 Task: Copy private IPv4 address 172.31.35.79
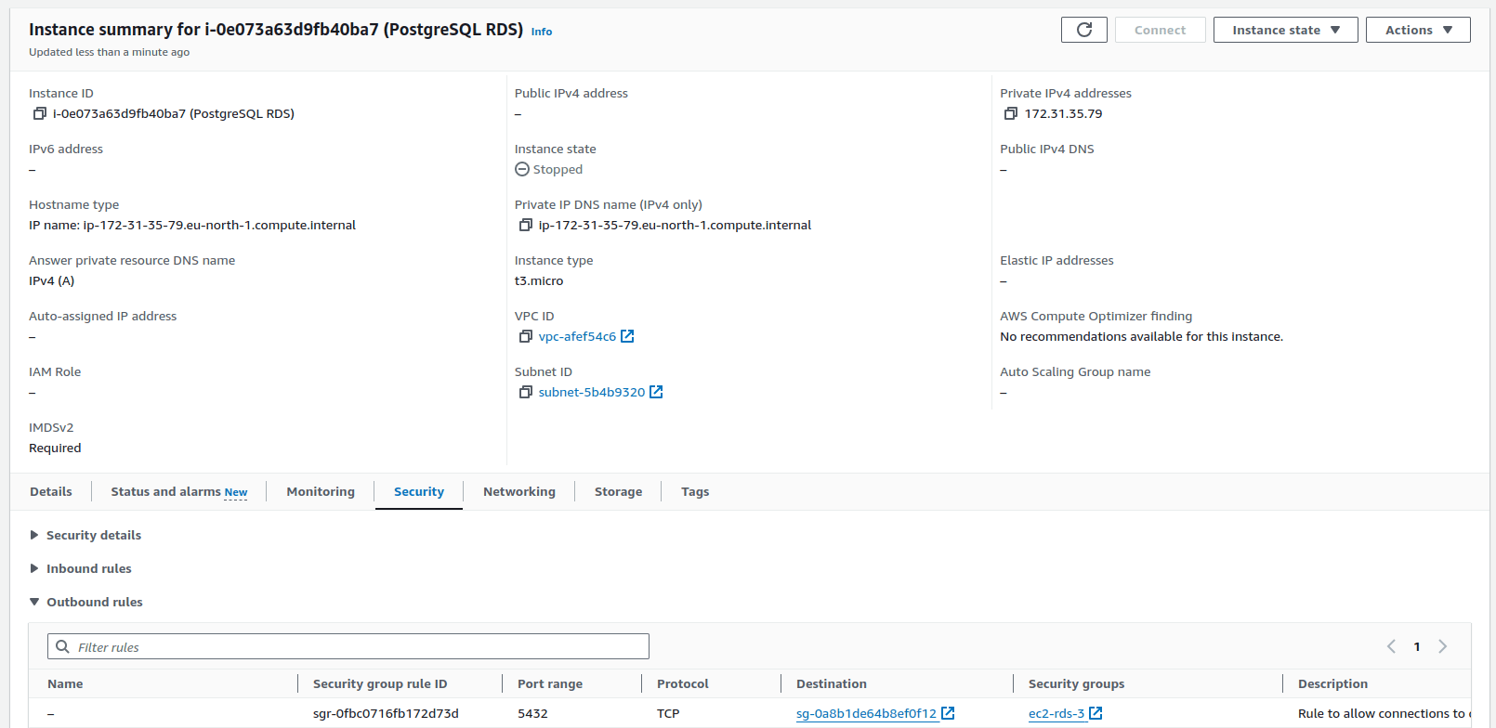point(1011,113)
